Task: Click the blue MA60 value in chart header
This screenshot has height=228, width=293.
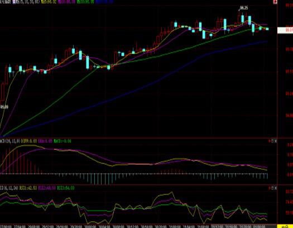Action: tap(104, 2)
